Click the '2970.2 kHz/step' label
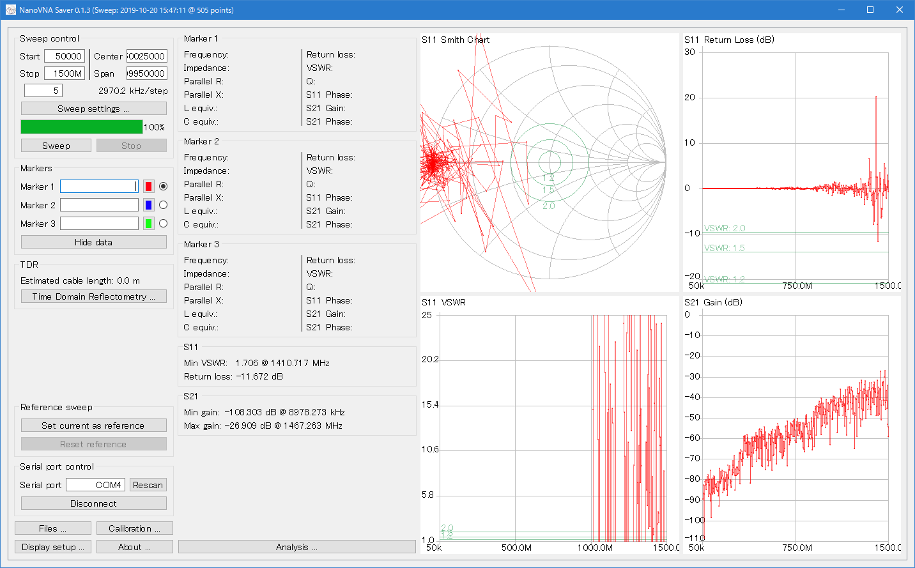This screenshot has width=915, height=568. (x=133, y=91)
